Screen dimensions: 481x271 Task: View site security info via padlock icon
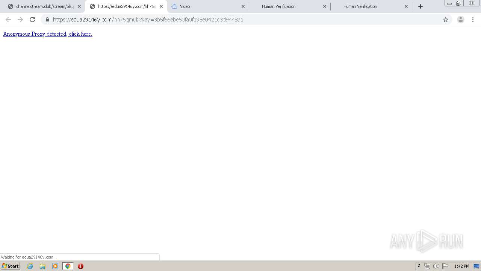[x=47, y=20]
